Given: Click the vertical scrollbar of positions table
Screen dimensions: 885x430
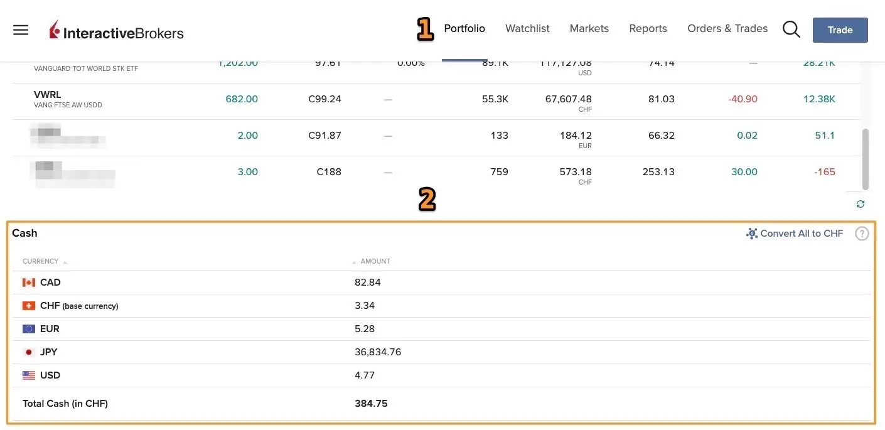Looking at the screenshot, I should point(866,159).
